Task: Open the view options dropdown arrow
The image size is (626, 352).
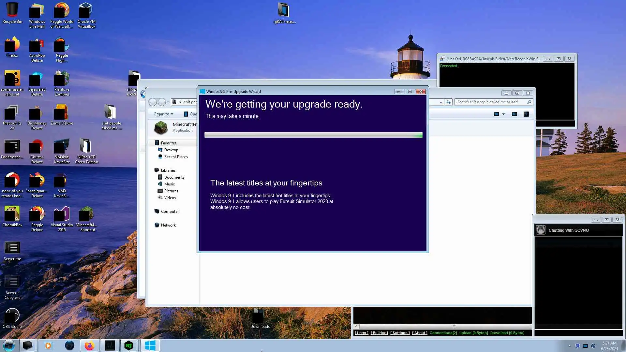Action: (503, 114)
